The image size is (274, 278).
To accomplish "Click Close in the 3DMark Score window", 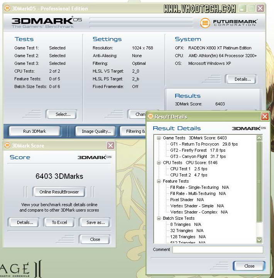I will (95, 239).
